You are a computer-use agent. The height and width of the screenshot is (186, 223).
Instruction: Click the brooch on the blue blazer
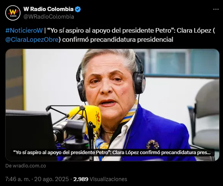pyautogui.click(x=153, y=144)
